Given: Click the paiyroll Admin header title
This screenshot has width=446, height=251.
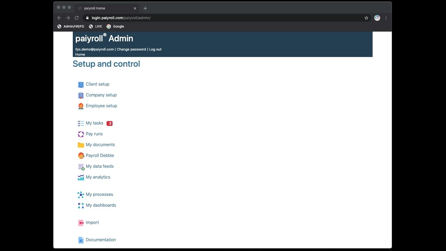Looking at the screenshot, I should (x=104, y=38).
